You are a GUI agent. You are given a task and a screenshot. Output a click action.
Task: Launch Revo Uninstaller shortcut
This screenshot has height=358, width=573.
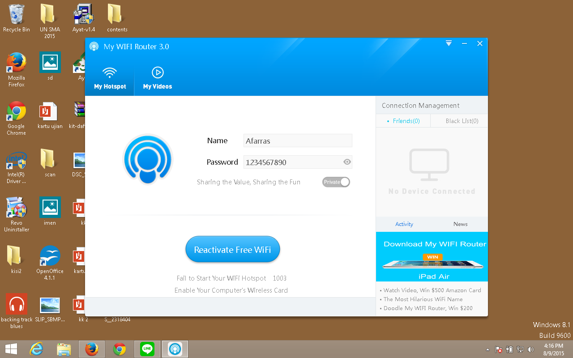tap(17, 215)
